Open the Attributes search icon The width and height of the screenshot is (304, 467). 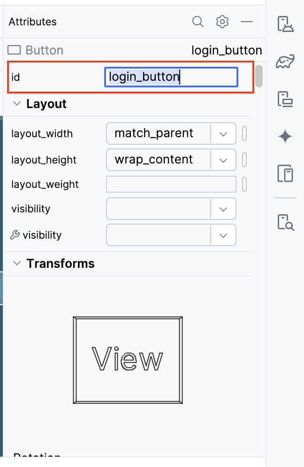tap(198, 22)
